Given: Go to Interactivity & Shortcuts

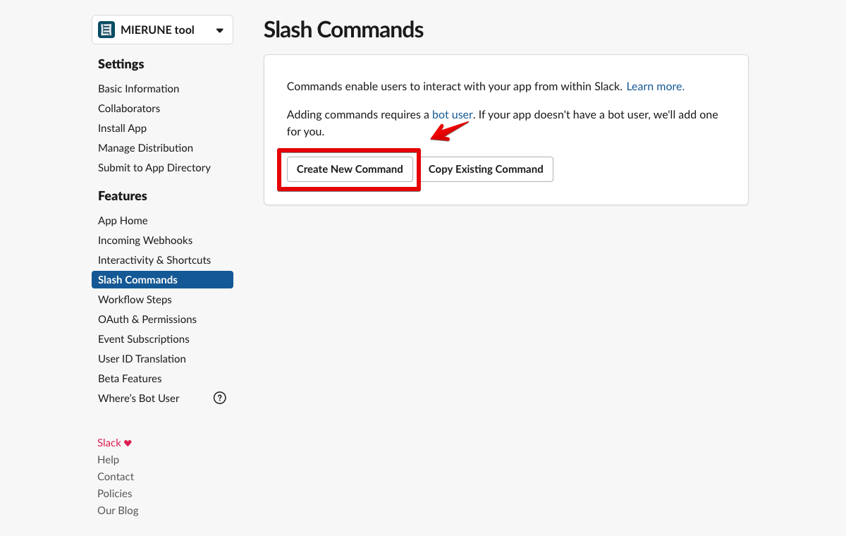Looking at the screenshot, I should (x=154, y=260).
